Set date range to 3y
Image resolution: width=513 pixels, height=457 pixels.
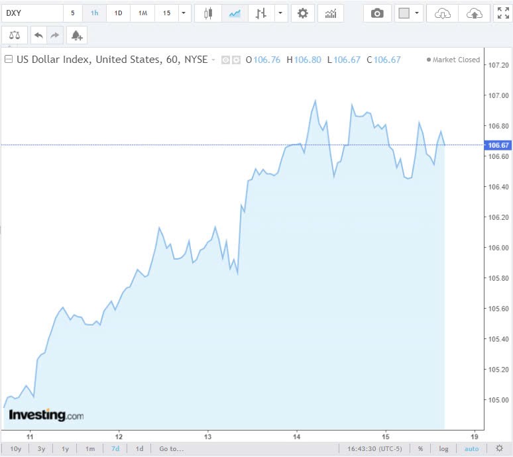click(41, 449)
